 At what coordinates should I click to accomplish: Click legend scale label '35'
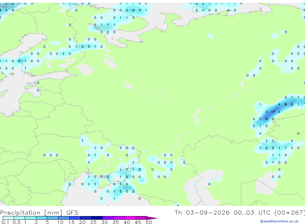(116, 222)
